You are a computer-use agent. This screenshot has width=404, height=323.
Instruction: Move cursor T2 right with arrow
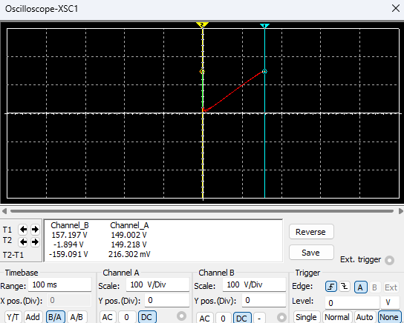(35, 242)
